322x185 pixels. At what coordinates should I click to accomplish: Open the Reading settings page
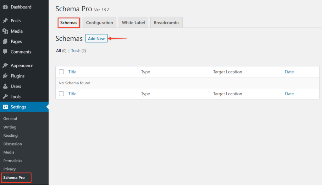coord(10,135)
